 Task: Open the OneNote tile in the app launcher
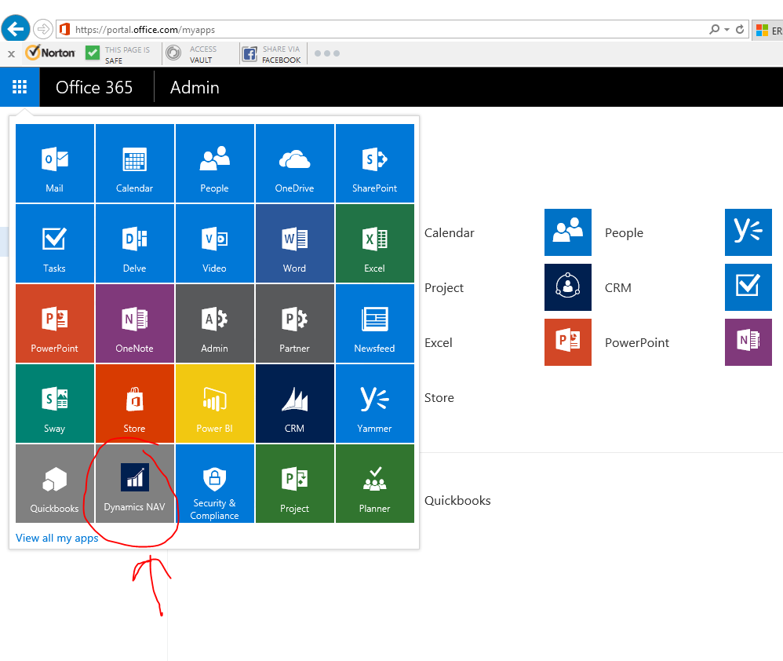tap(135, 323)
